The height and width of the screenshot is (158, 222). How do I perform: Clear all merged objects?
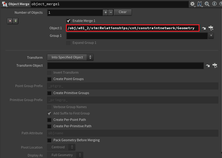click(x=123, y=12)
